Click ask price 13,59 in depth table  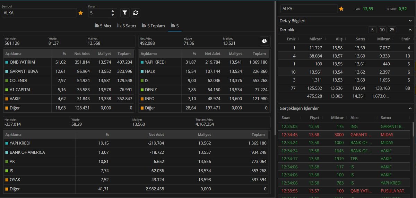359,48
